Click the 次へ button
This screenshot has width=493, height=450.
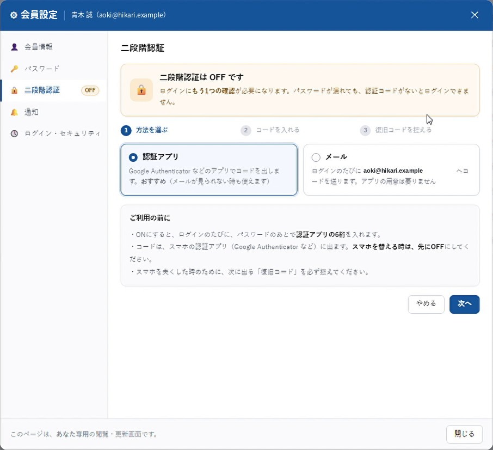[x=464, y=305]
